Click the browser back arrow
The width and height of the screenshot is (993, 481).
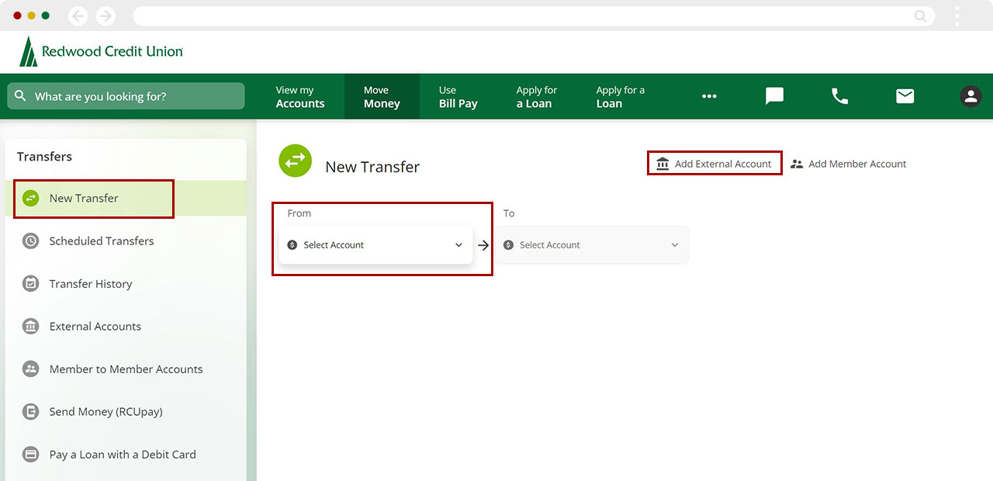(x=78, y=16)
